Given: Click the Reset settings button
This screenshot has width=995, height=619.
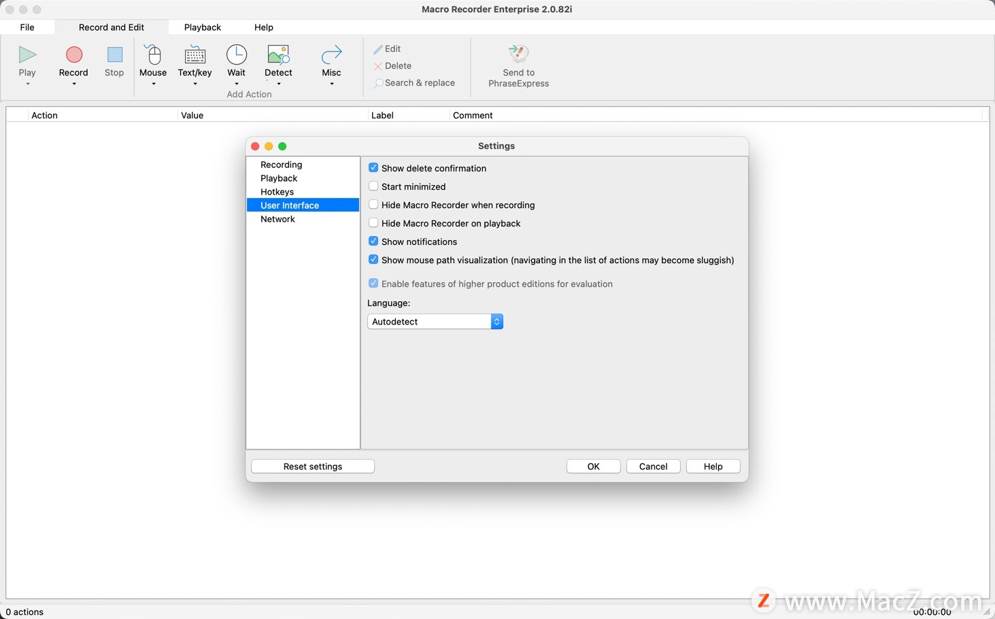Looking at the screenshot, I should (313, 467).
